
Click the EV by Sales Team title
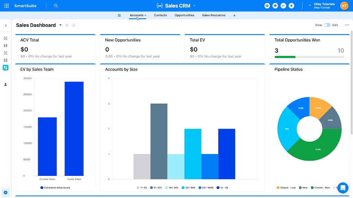pyautogui.click(x=37, y=69)
